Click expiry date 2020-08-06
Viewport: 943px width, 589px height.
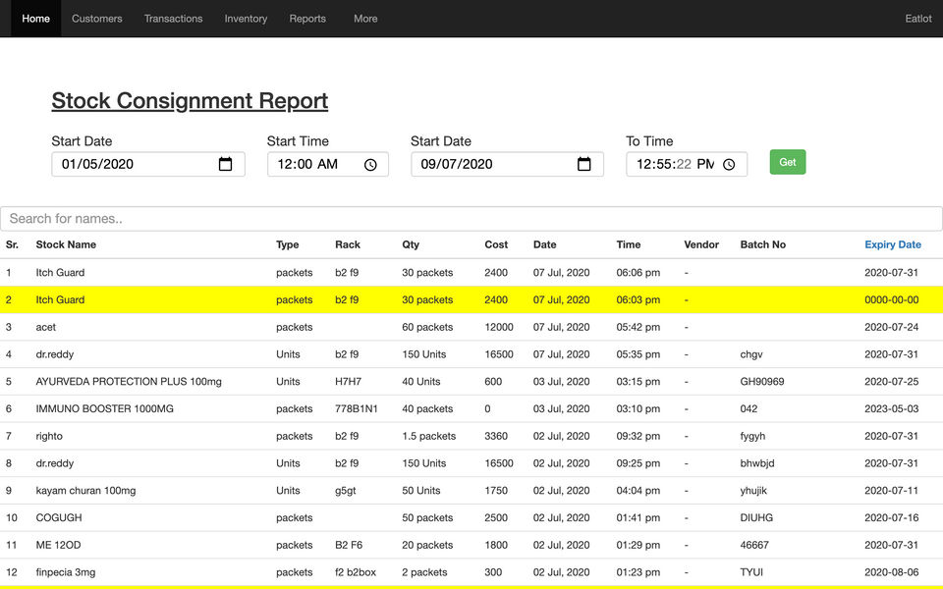tap(891, 572)
